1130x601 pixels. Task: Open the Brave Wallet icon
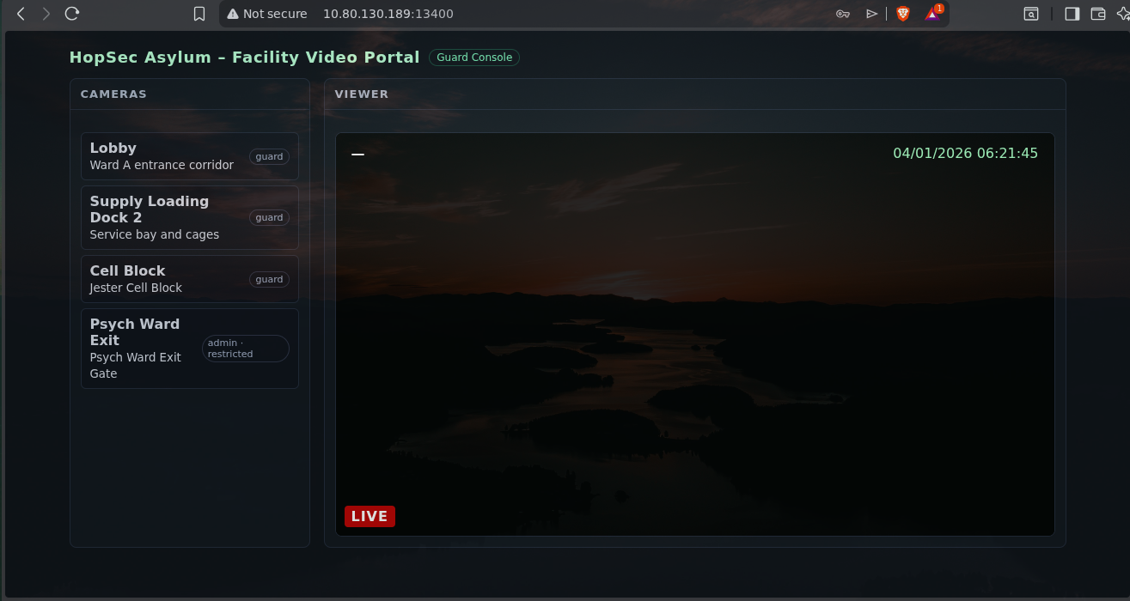click(x=1097, y=14)
